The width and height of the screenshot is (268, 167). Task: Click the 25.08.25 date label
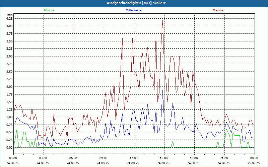[254, 163]
